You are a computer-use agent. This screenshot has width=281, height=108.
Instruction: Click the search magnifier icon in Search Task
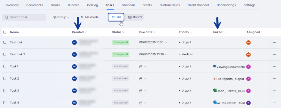[x=6, y=17]
